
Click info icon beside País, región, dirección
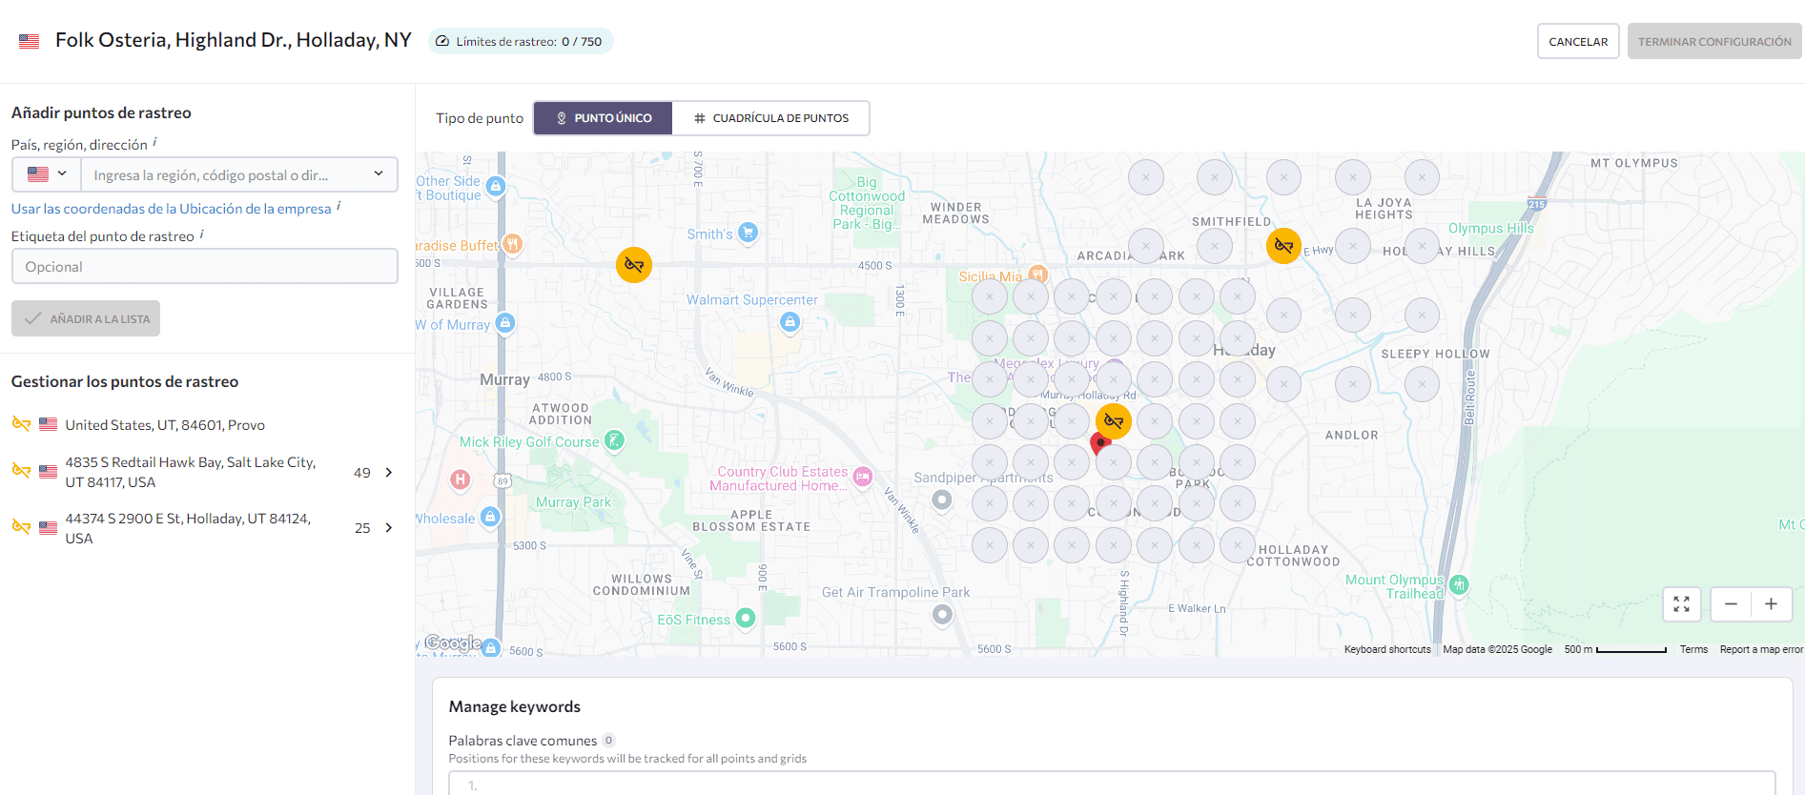click(x=154, y=142)
